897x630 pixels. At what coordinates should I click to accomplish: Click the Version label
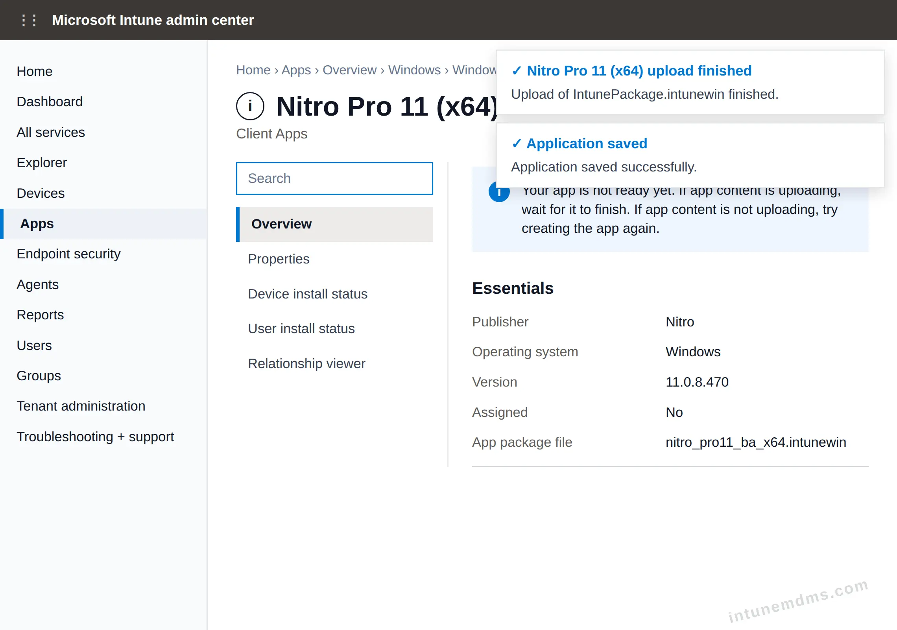(x=495, y=382)
